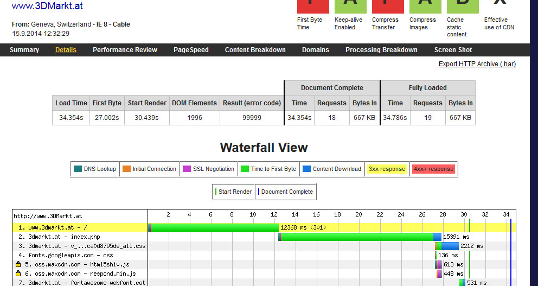Open the Content Breakdown tab
This screenshot has width=538, height=286.
(x=255, y=50)
